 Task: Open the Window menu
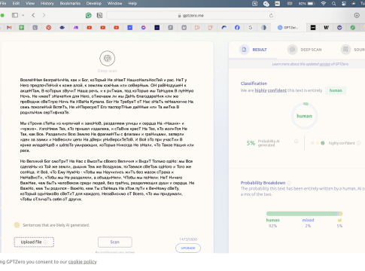coord(114,4)
